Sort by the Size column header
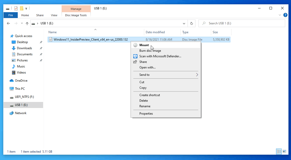Image resolution: width=291 pixels, height=160 pixels. 221,32
